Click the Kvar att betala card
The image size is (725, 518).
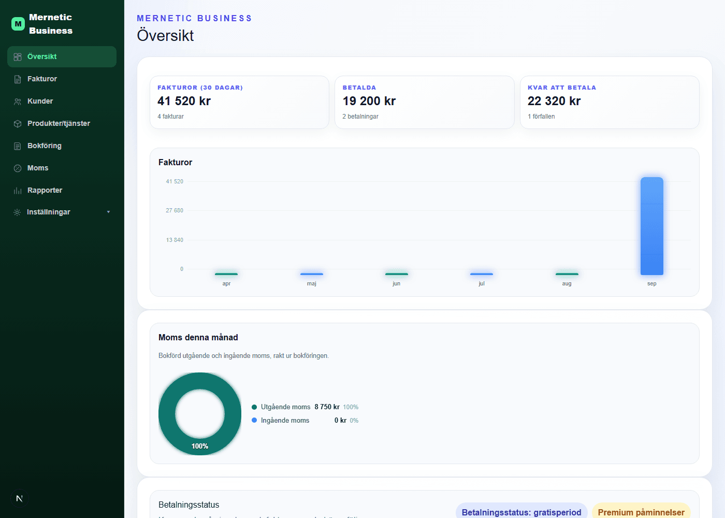coord(610,102)
